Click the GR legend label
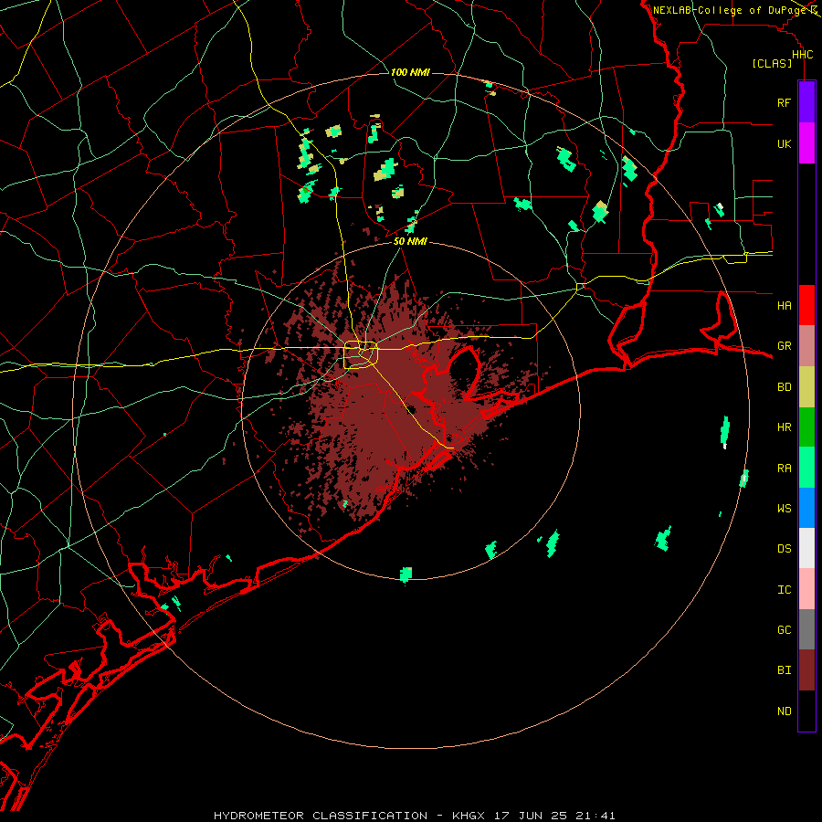The width and height of the screenshot is (822, 822). tap(784, 346)
